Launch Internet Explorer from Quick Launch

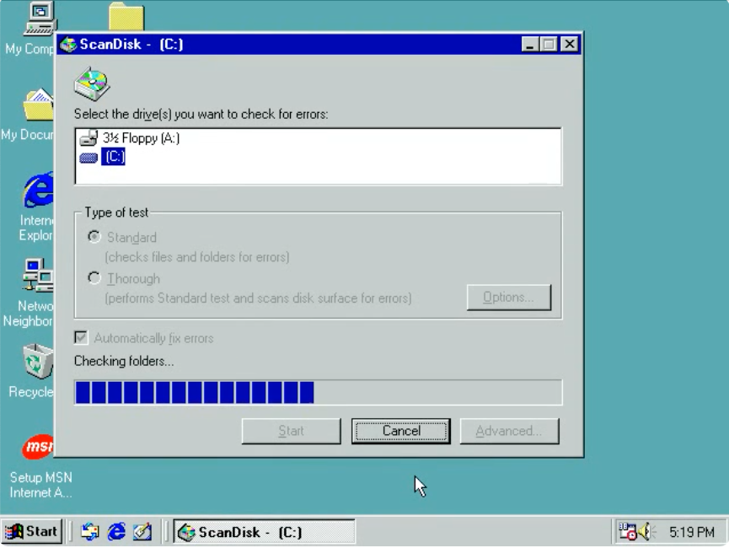[x=117, y=531]
